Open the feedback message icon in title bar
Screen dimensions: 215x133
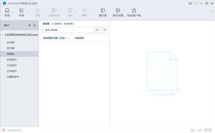point(190,4)
